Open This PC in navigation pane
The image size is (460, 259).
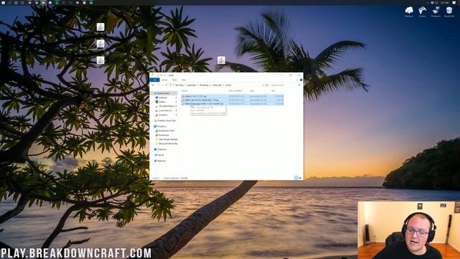pos(161,155)
